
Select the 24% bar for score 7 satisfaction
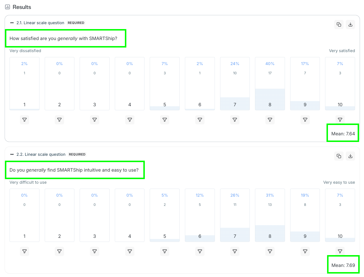coord(235,84)
